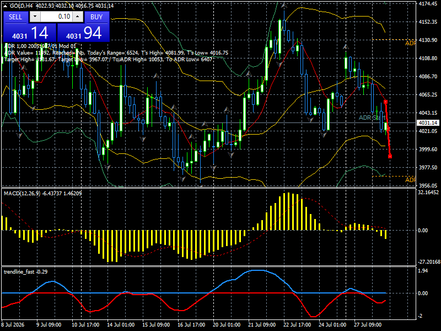Click the 0.10 volume input field

pyautogui.click(x=56, y=17)
